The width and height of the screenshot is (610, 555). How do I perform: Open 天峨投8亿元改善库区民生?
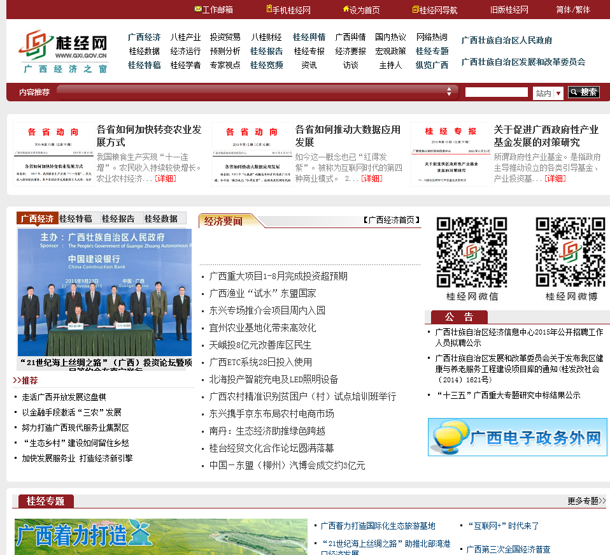click(x=260, y=345)
